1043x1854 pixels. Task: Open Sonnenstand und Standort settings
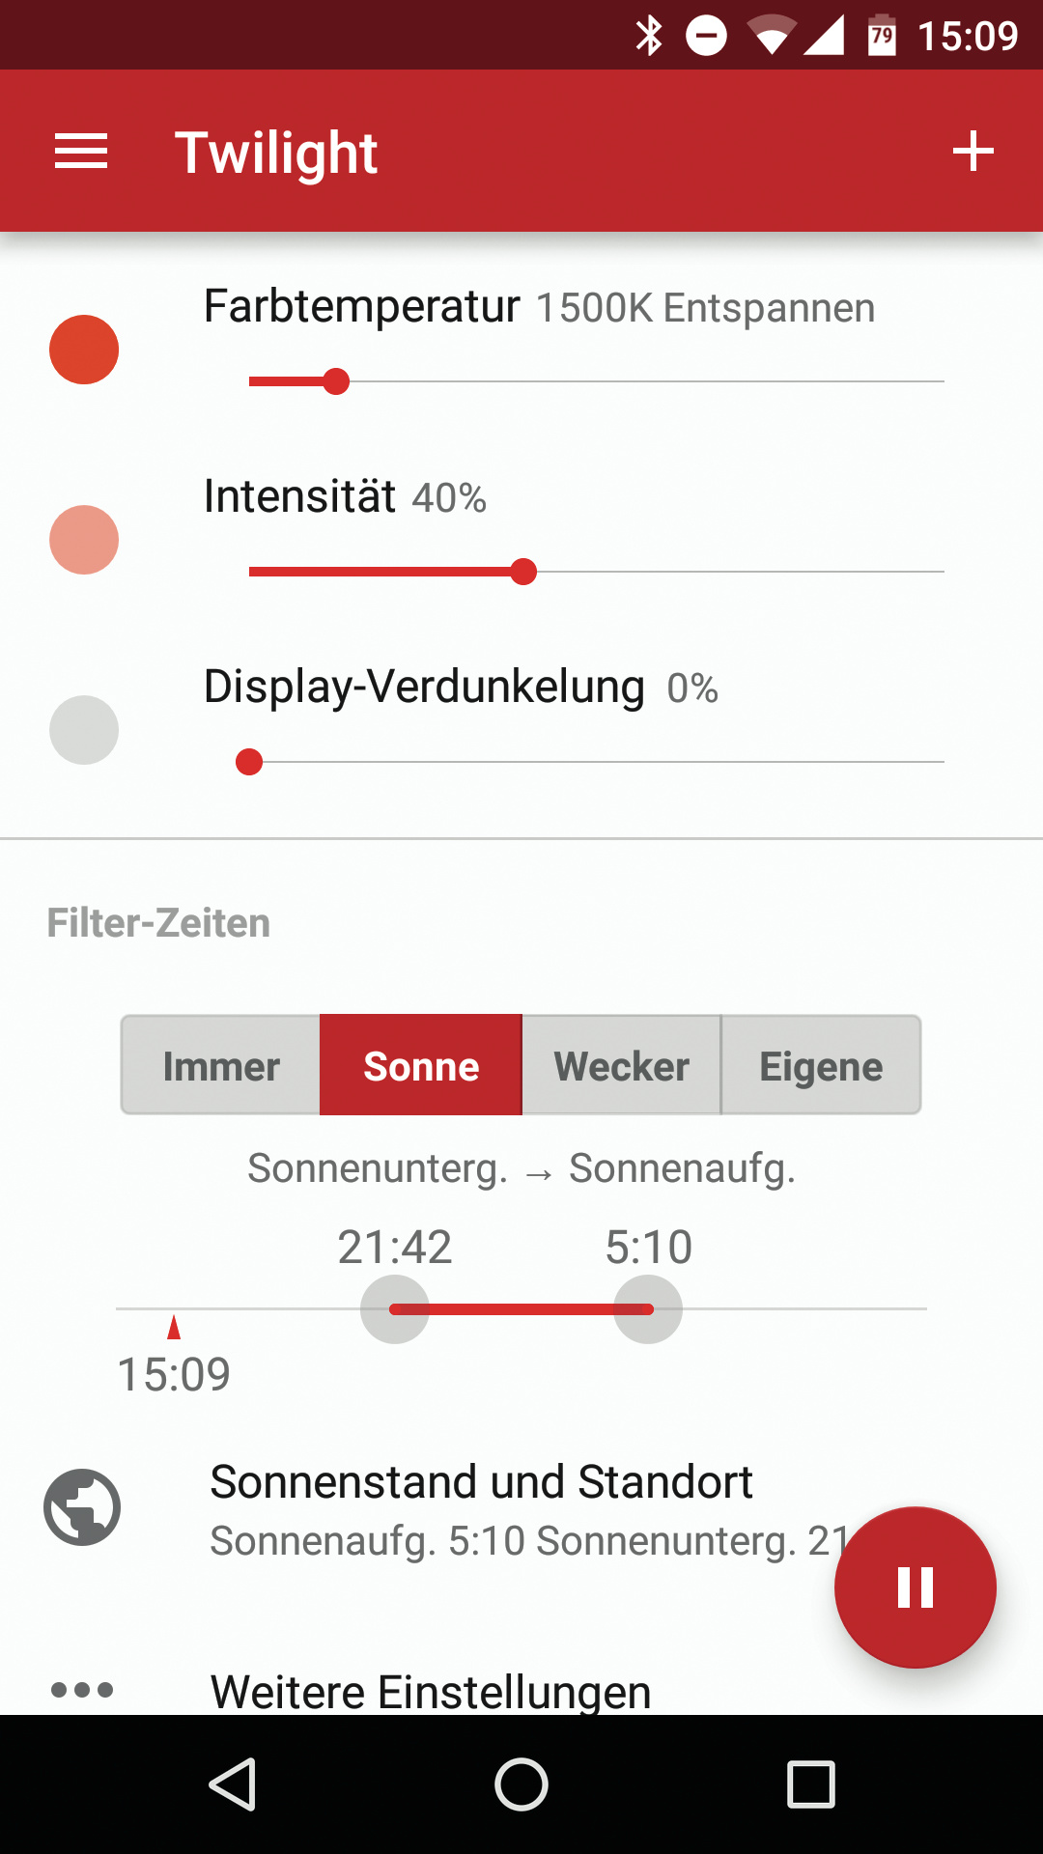(x=481, y=1508)
